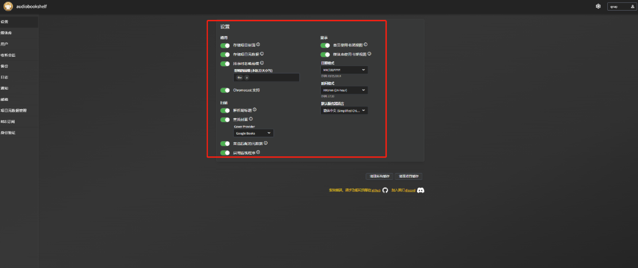Click the Discord icon
This screenshot has height=268, width=638.
pyautogui.click(x=421, y=190)
